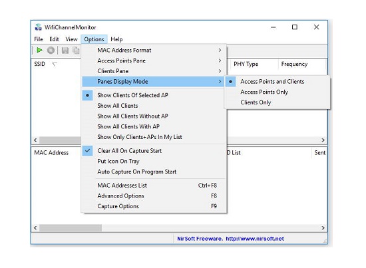366x268 pixels.
Task: Click the green Start Capture play icon
Action: 39,50
